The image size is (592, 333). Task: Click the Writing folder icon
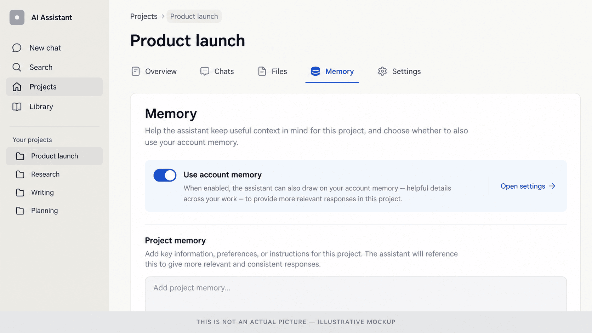point(20,193)
